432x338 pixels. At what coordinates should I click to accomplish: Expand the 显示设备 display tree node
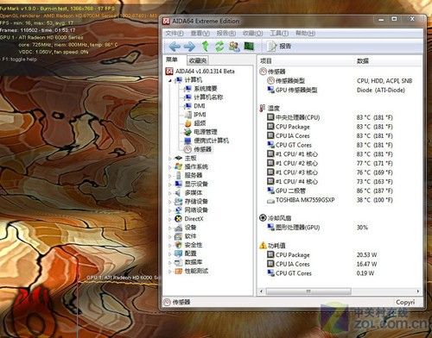pos(170,185)
